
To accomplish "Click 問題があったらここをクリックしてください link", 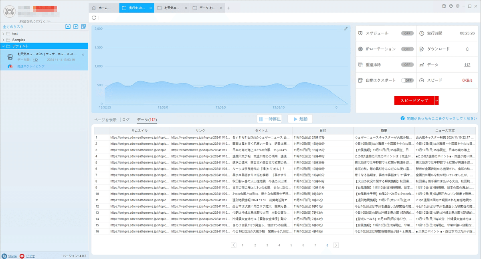I will pos(442,119).
